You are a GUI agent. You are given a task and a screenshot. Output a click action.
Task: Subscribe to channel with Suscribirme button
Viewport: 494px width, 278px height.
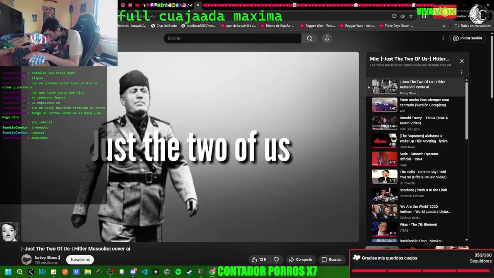point(80,259)
